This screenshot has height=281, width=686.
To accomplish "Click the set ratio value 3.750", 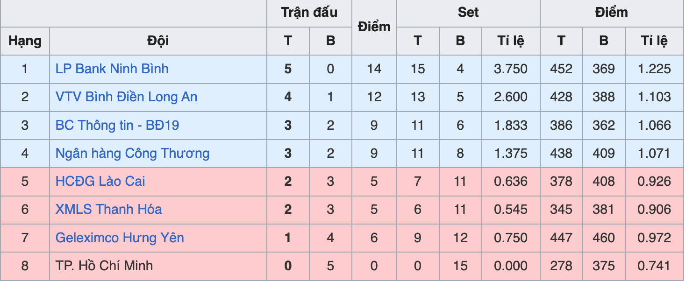I will (x=510, y=69).
